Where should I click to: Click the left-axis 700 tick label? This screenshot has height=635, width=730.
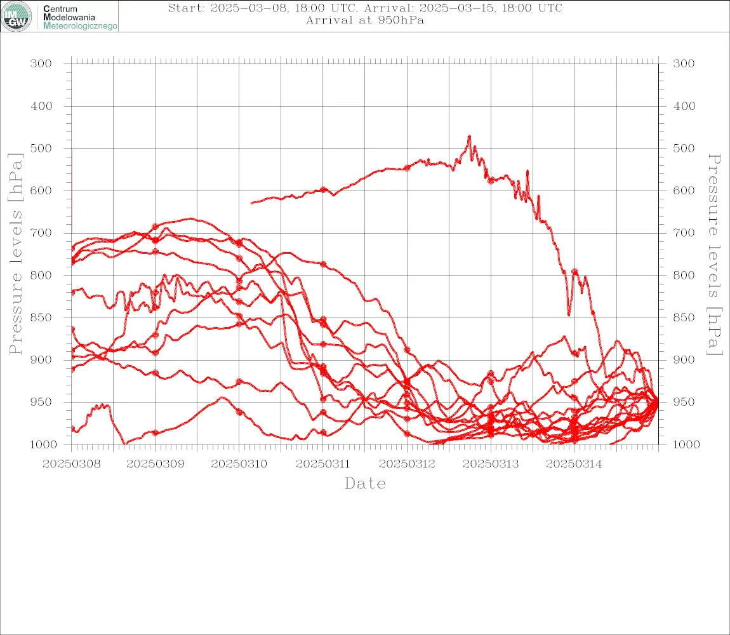(x=41, y=232)
